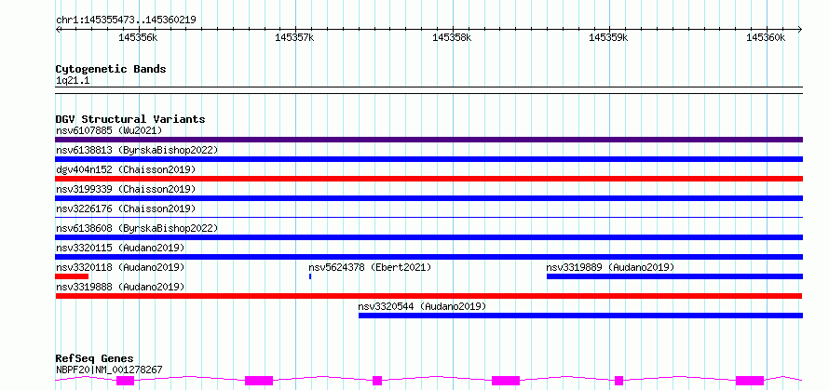Click the nsv6107885 (Wu2021) purple variant bar

pos(428,140)
